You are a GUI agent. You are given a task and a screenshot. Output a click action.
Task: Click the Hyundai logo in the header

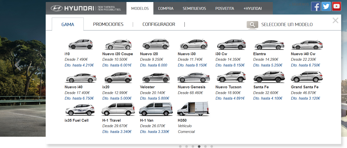click(86, 8)
